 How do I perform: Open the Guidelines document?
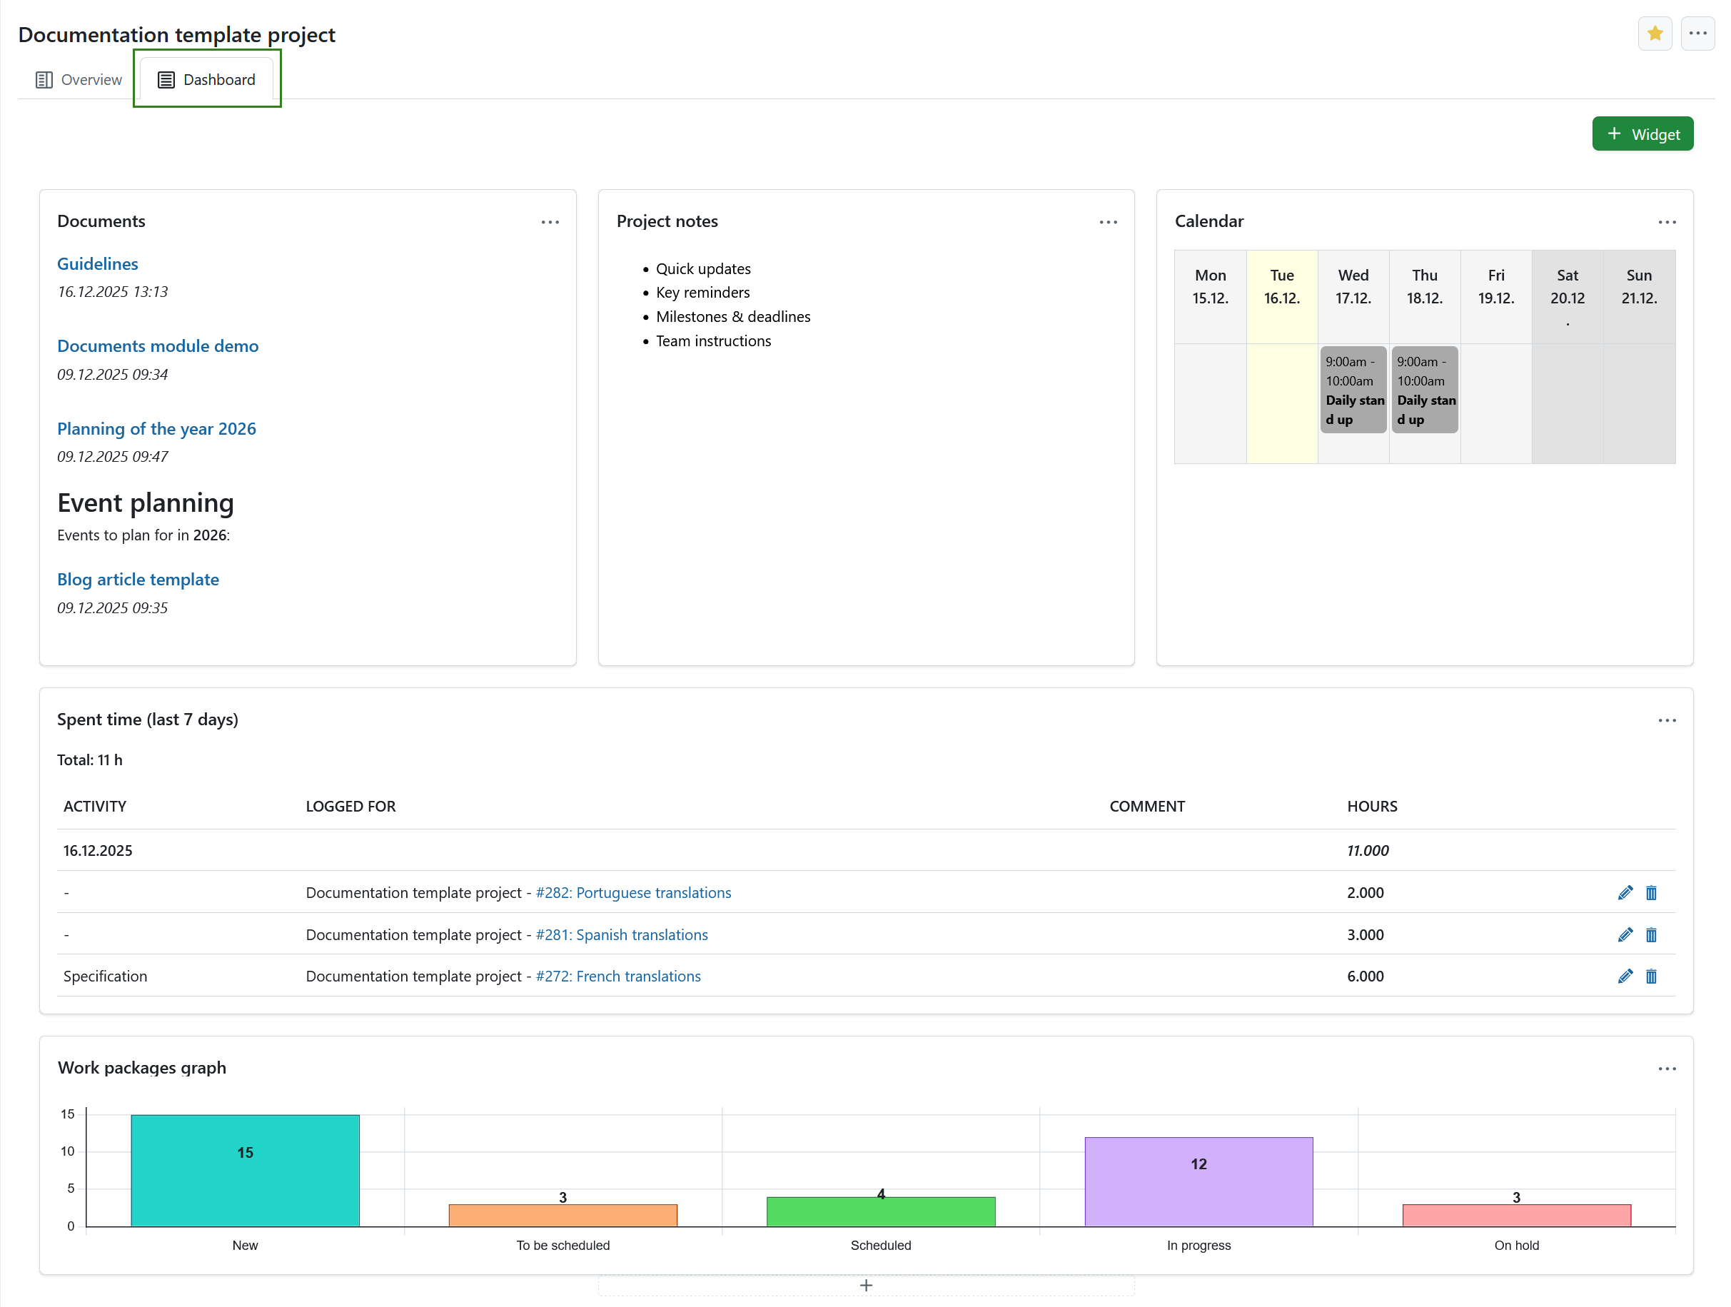pyautogui.click(x=97, y=263)
